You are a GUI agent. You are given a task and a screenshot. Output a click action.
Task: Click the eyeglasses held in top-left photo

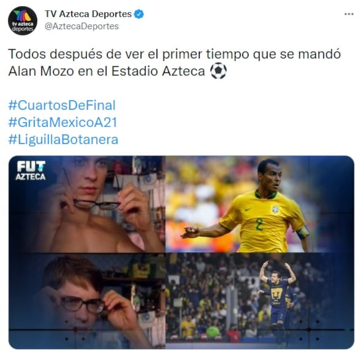97,204
